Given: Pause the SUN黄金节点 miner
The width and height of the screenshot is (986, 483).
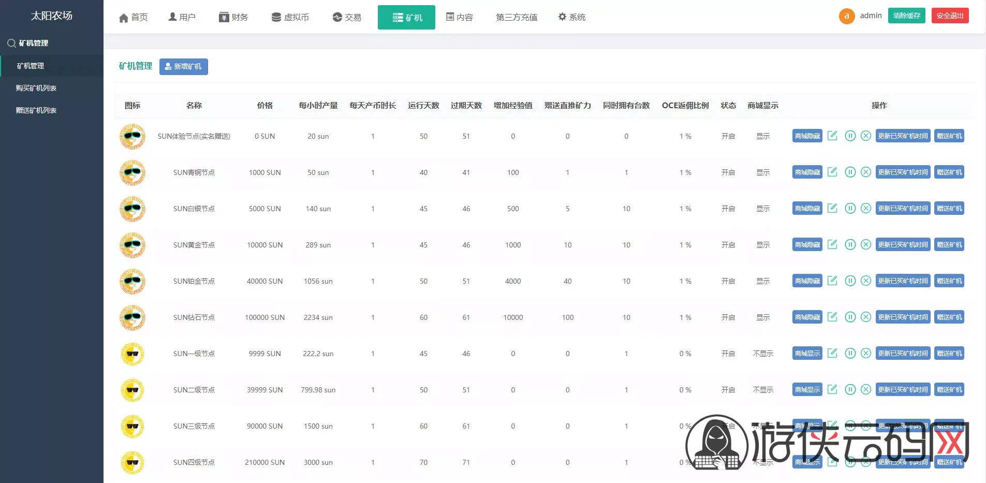Looking at the screenshot, I should click(850, 244).
